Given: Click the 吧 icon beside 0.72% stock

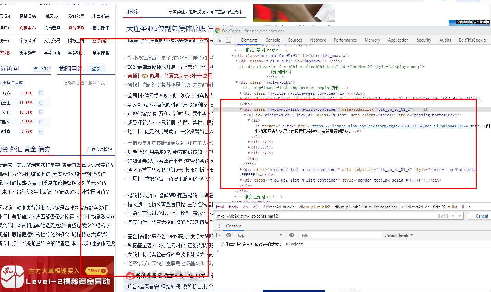Looking at the screenshot, I should click(41, 131).
